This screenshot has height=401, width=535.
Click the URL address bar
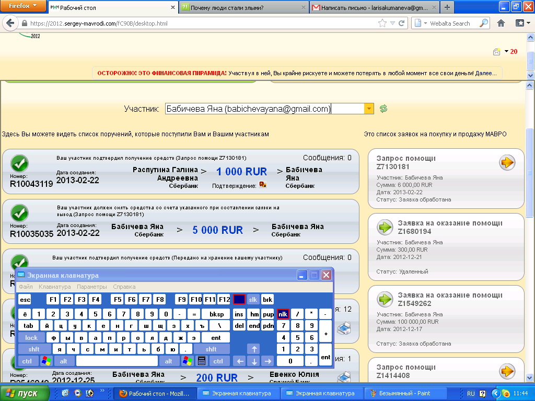[201, 23]
